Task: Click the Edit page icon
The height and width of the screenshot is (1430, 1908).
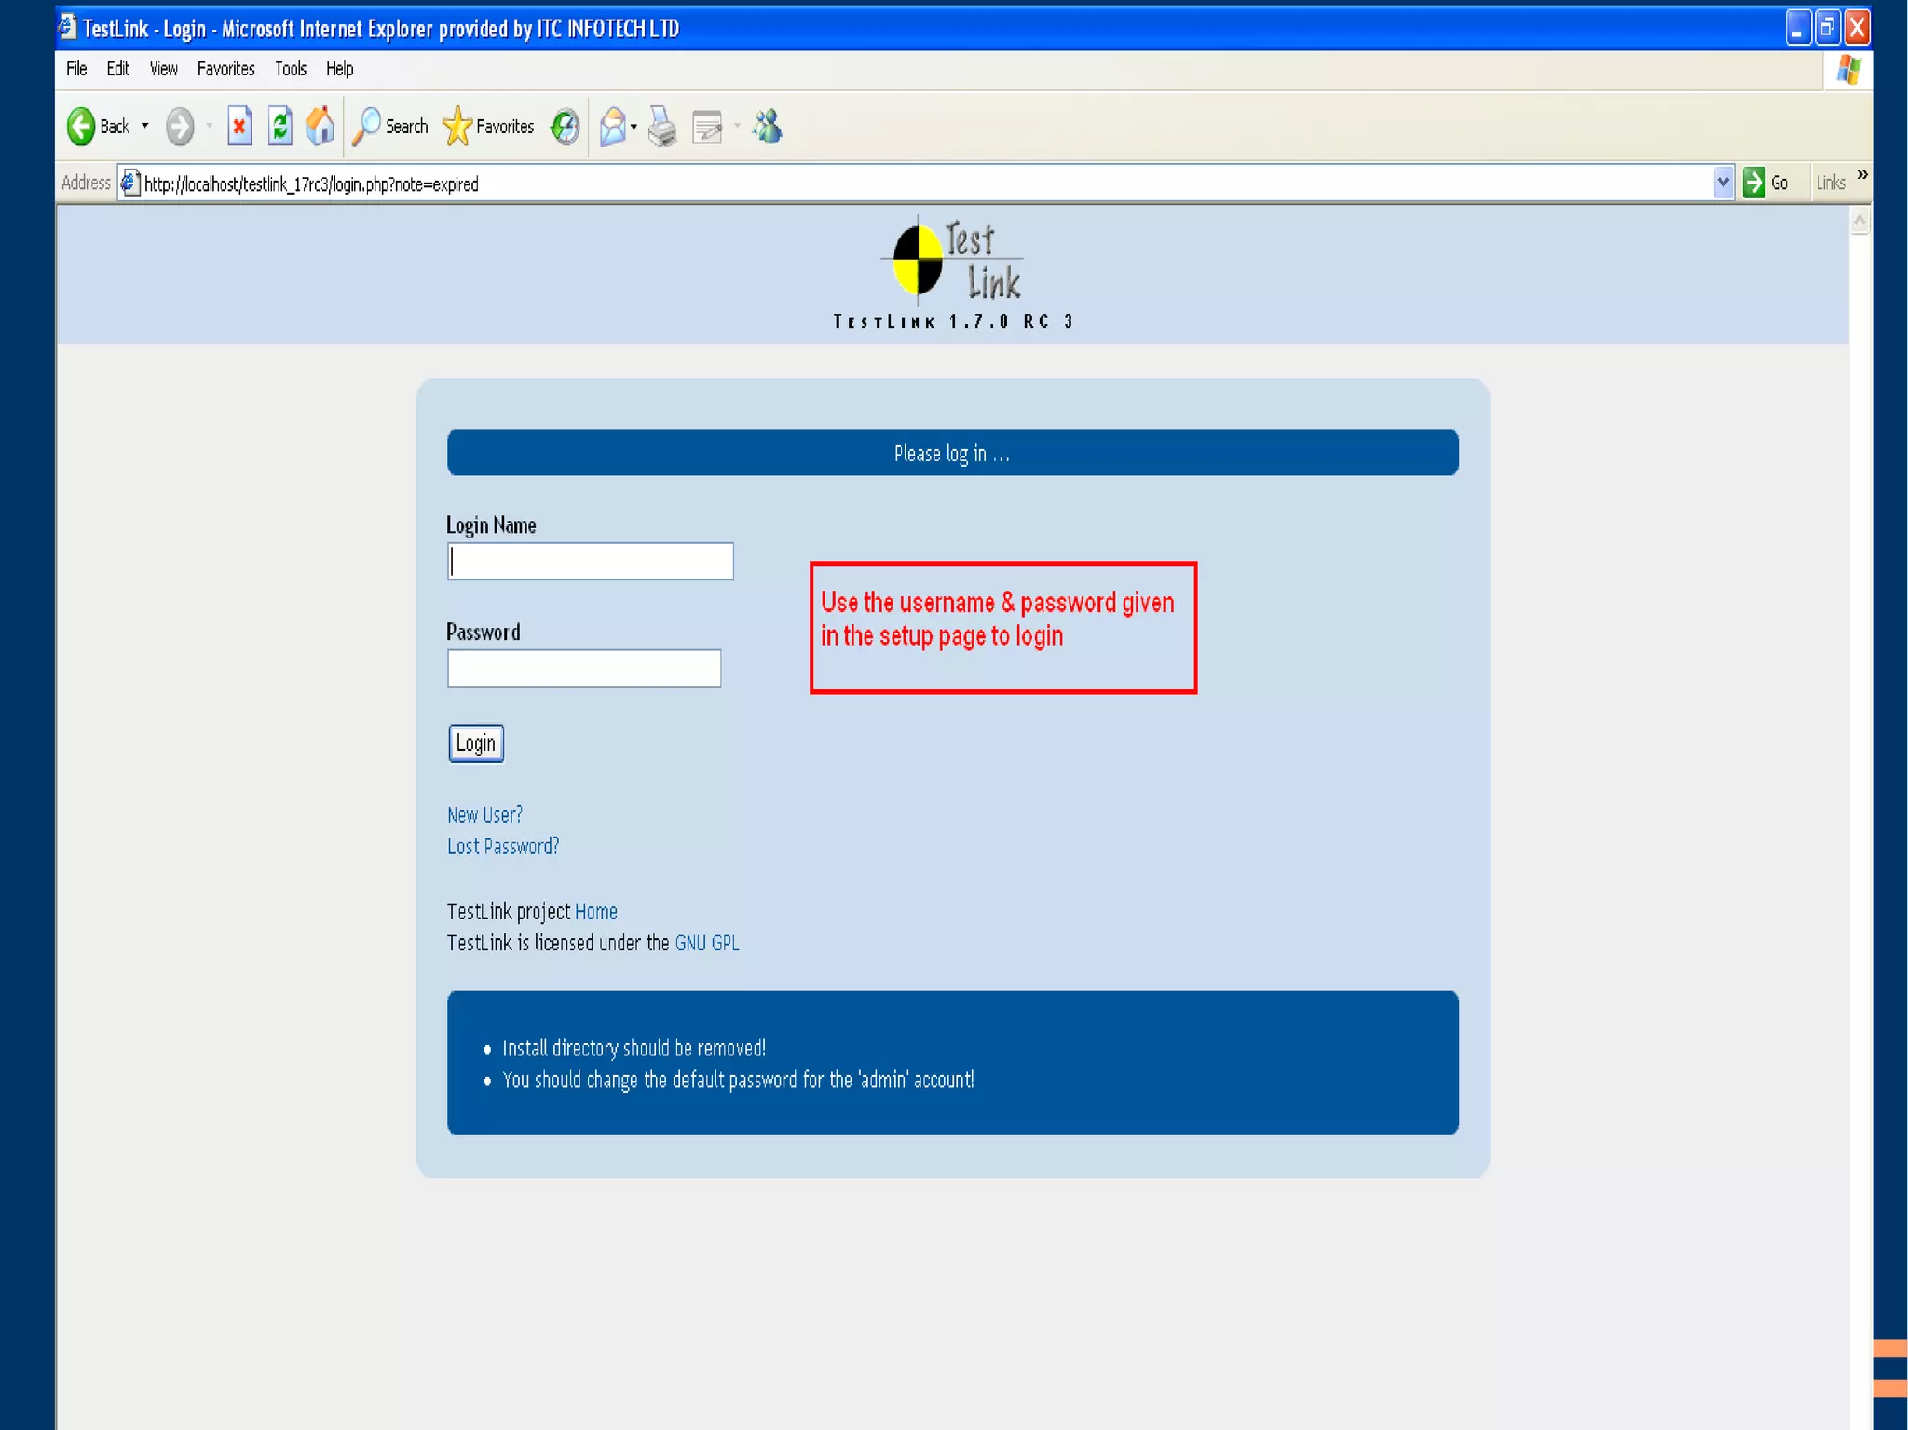Action: (x=708, y=127)
